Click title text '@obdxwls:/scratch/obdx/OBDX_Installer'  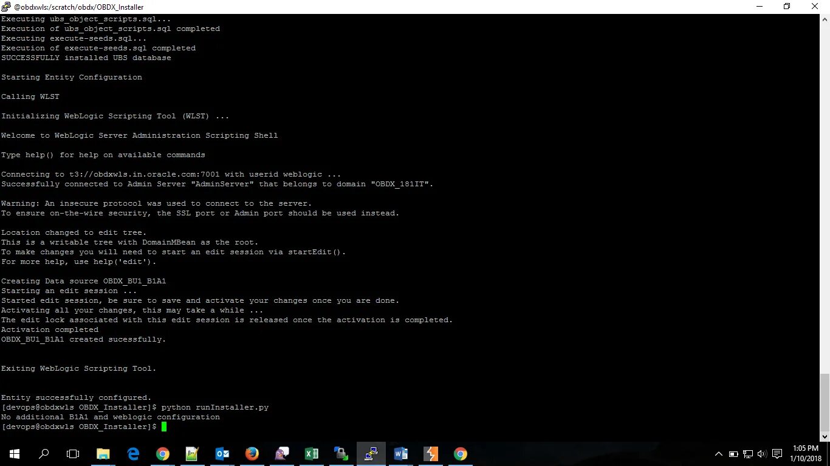click(x=78, y=7)
